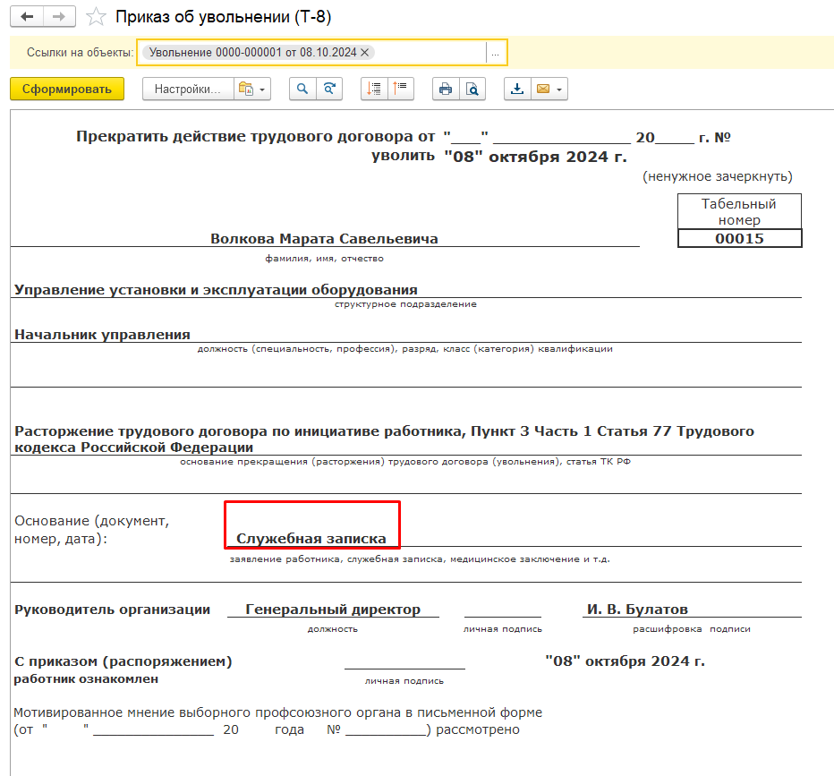
Task: Click the Прекратить действие трудового договора heading
Action: [x=255, y=137]
